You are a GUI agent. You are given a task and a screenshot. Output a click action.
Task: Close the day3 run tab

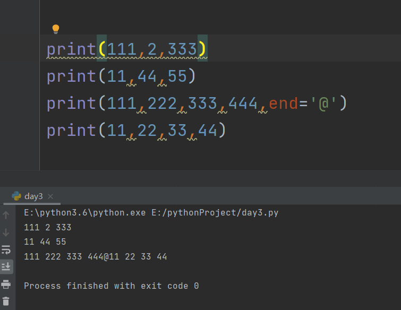[50, 196]
